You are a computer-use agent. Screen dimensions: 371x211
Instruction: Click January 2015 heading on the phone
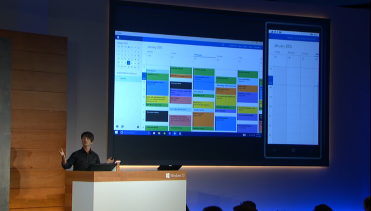point(283,46)
